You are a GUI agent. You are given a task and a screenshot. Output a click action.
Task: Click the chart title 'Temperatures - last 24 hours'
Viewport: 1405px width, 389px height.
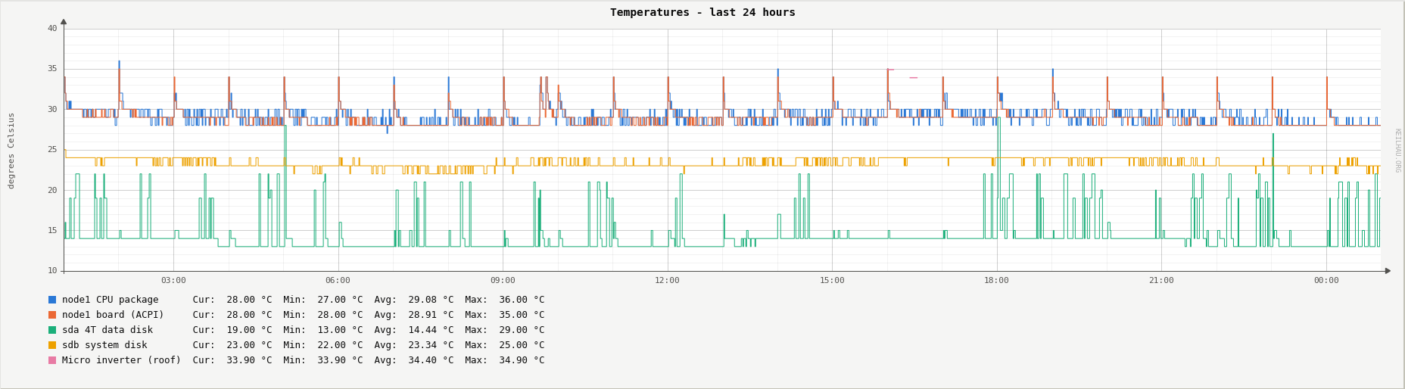click(x=702, y=12)
